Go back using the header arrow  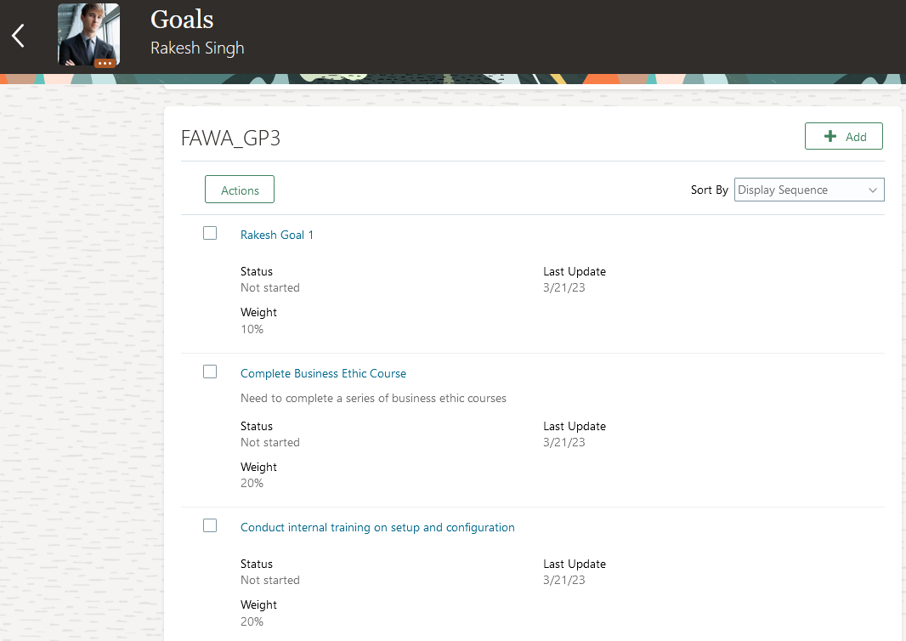tap(19, 36)
